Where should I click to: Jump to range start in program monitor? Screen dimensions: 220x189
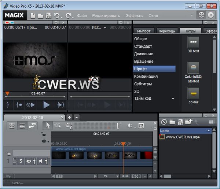point(19,105)
